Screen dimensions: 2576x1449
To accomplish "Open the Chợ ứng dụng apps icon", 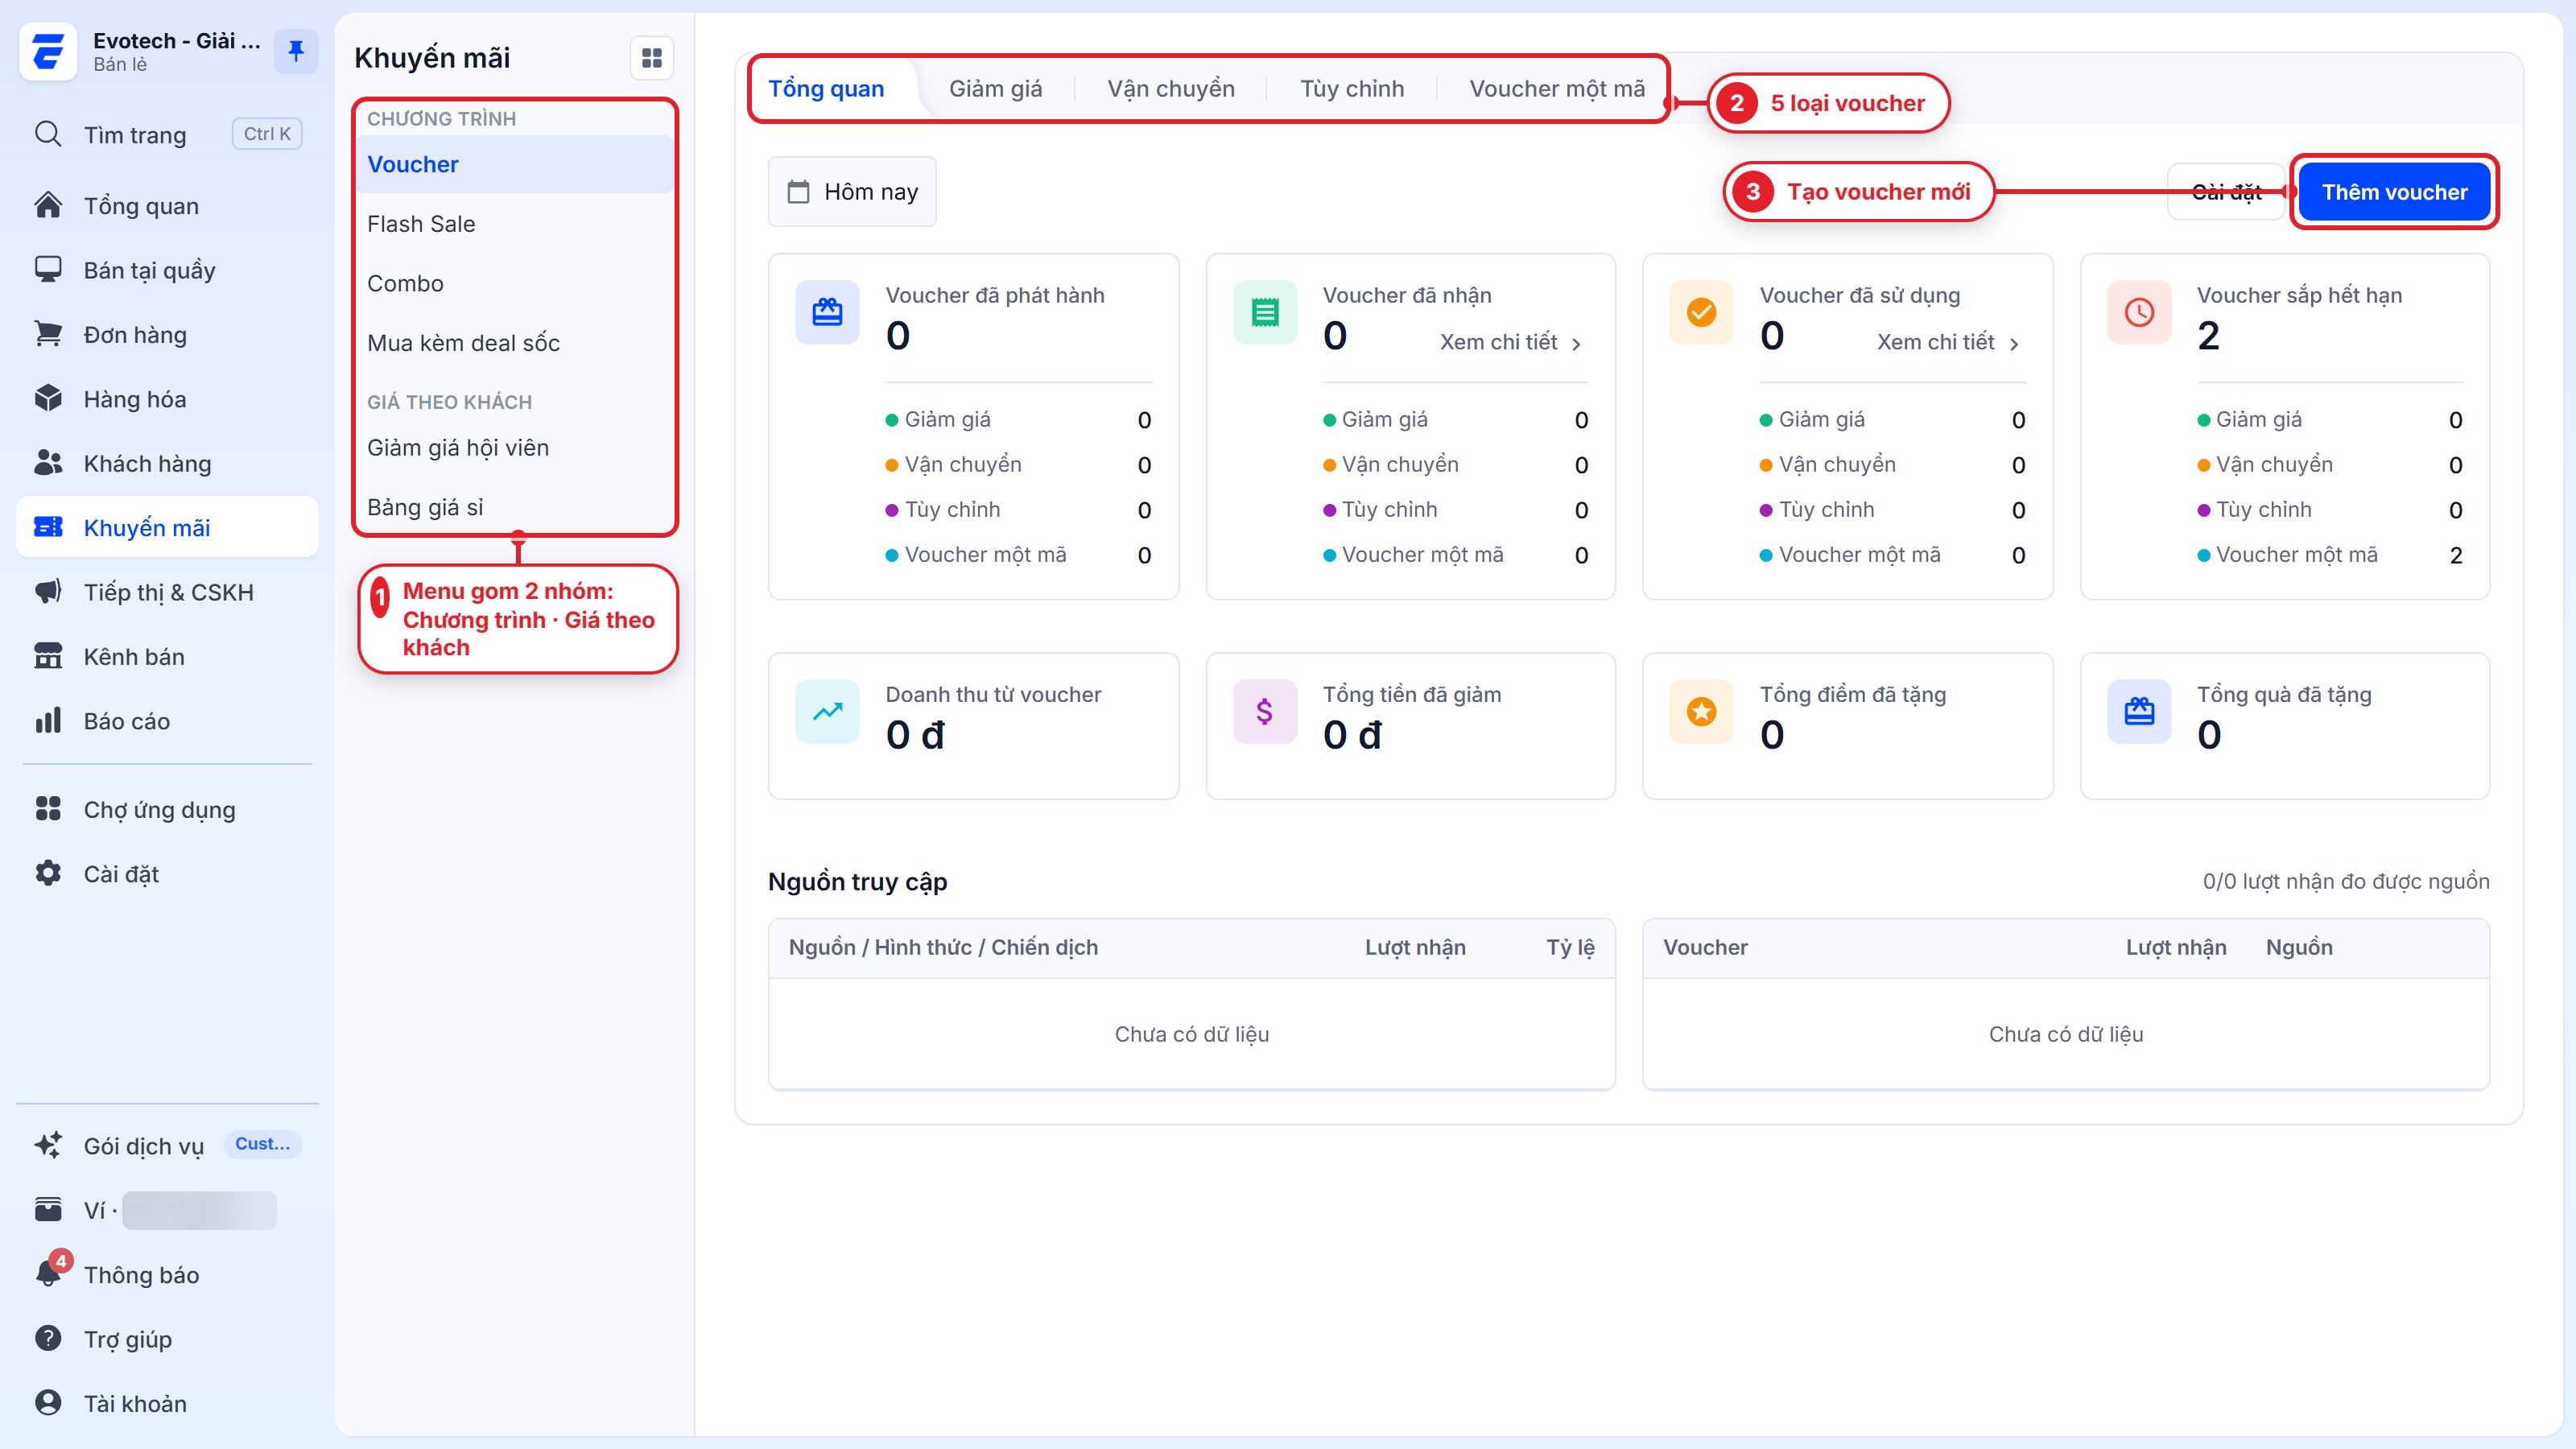I will 48,808.
